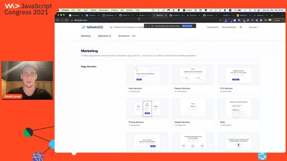This screenshot has width=287, height=161.
Task: Close the active Tailwind UI tab
Action: [166, 15]
